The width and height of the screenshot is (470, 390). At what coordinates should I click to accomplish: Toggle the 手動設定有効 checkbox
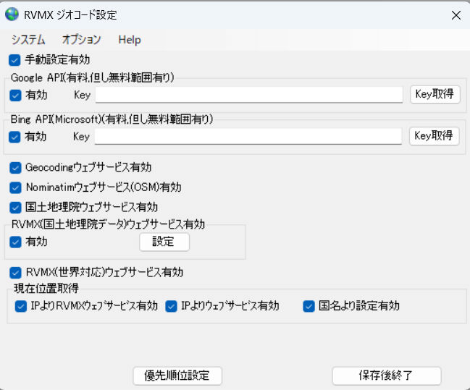[15, 59]
